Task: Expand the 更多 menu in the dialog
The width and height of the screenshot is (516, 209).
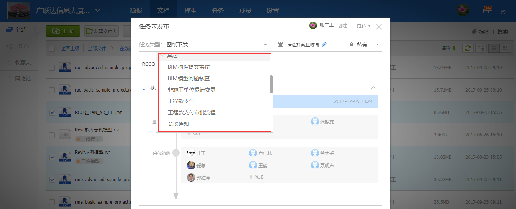Action: click(363, 26)
